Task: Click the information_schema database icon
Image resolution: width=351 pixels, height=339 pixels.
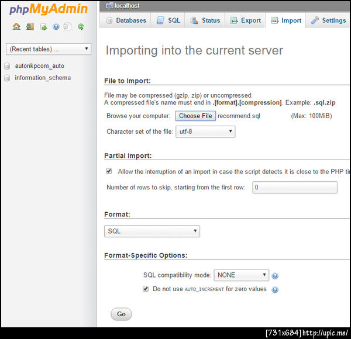Action: (7, 78)
